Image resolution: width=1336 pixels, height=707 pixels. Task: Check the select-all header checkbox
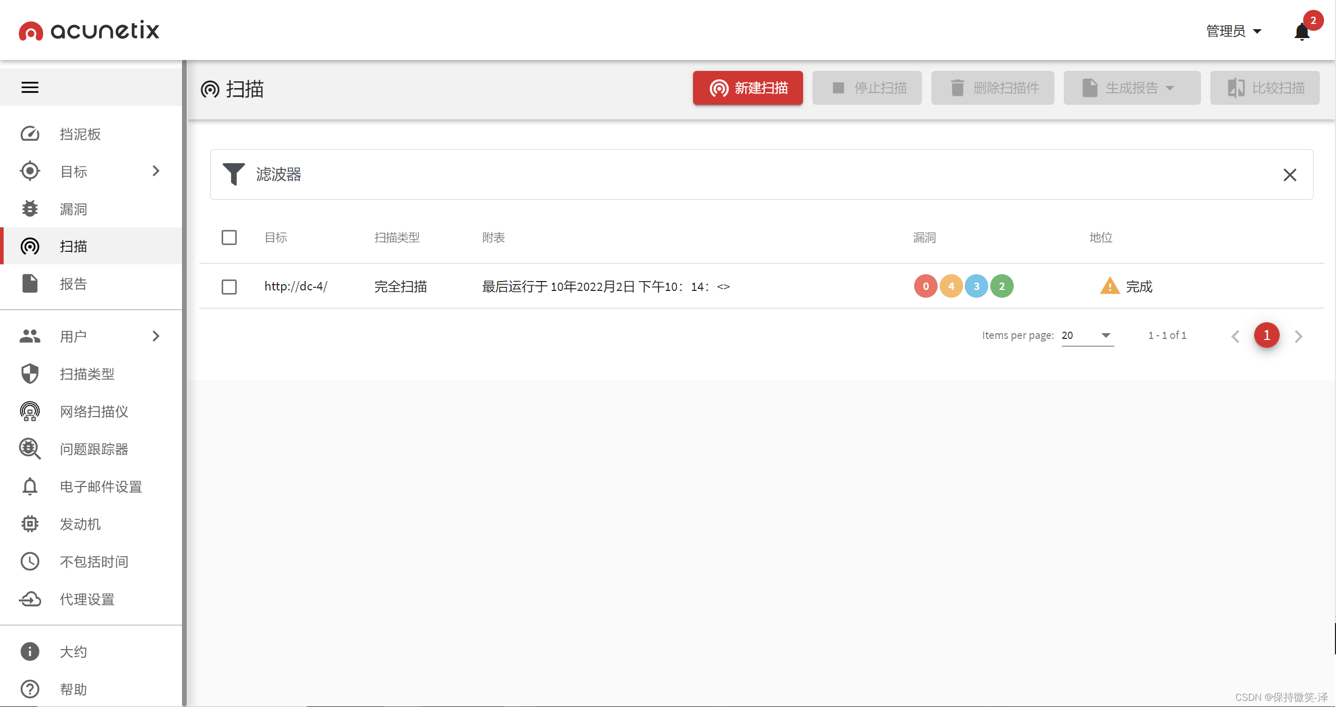[229, 238]
